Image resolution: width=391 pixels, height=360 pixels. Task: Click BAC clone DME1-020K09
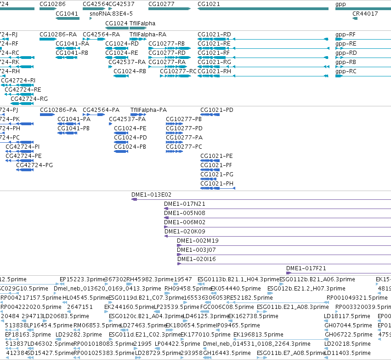185,232
